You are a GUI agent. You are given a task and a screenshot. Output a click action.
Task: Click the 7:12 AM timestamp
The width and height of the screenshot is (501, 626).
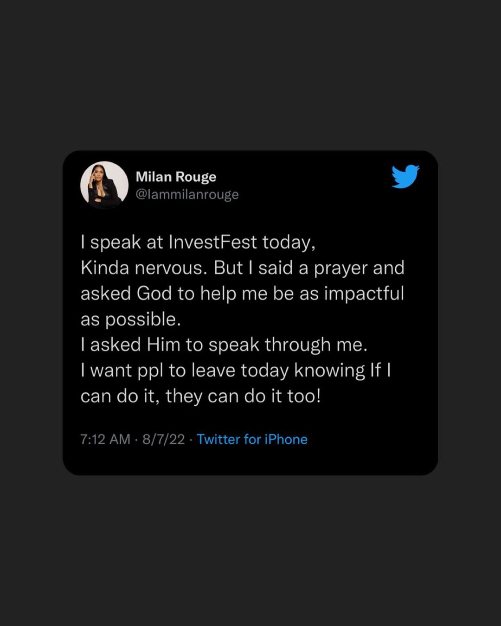(105, 439)
